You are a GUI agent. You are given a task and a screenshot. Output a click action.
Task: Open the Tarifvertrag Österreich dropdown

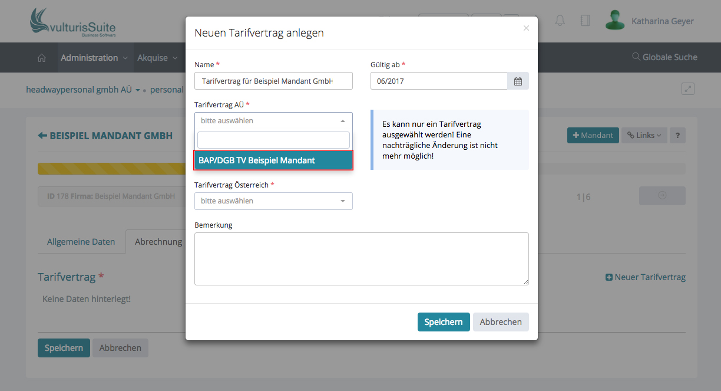tap(273, 201)
